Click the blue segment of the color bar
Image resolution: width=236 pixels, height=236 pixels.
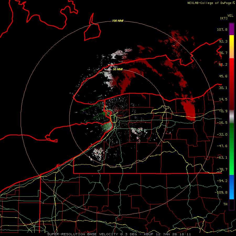click(232, 187)
